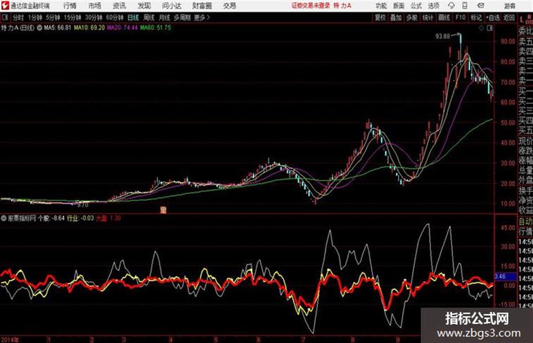Open the 功能 menu
The width and height of the screenshot is (533, 343).
coord(381,6)
